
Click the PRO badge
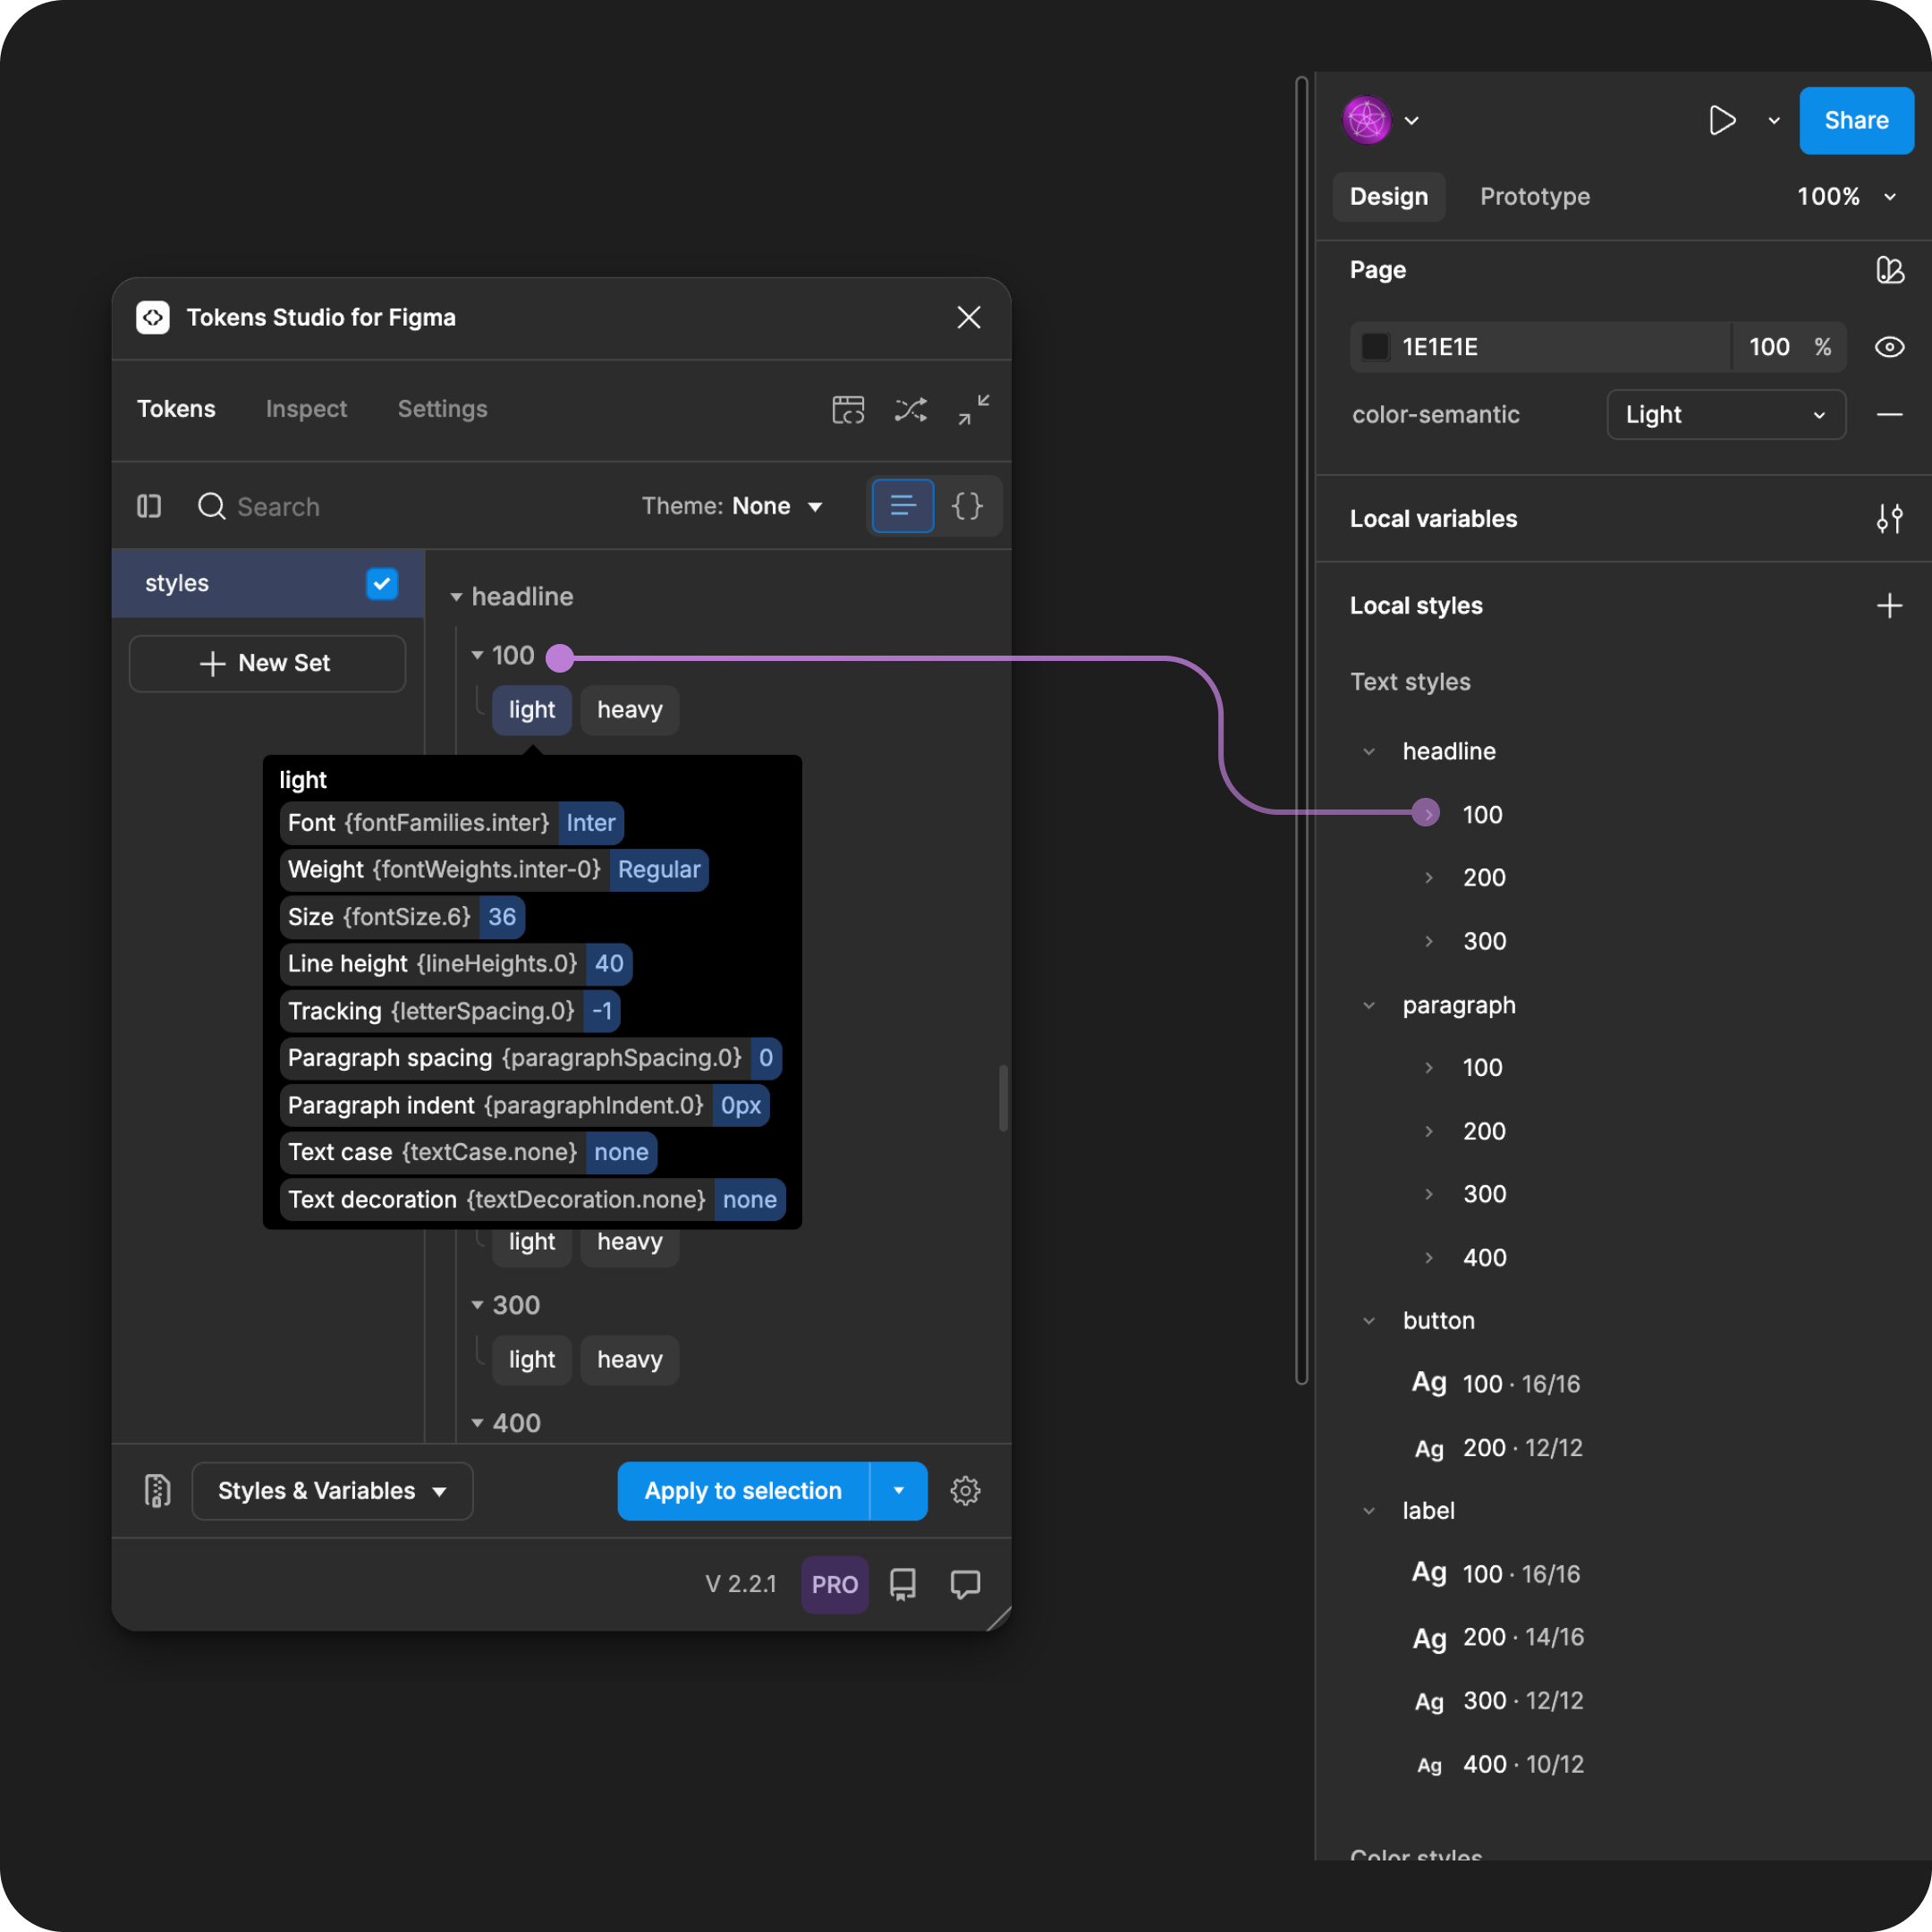[834, 1584]
